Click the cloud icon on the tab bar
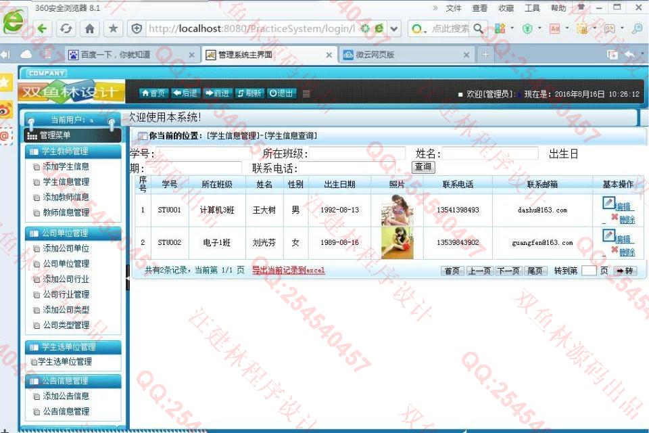The width and height of the screenshot is (649, 433). coord(26,54)
